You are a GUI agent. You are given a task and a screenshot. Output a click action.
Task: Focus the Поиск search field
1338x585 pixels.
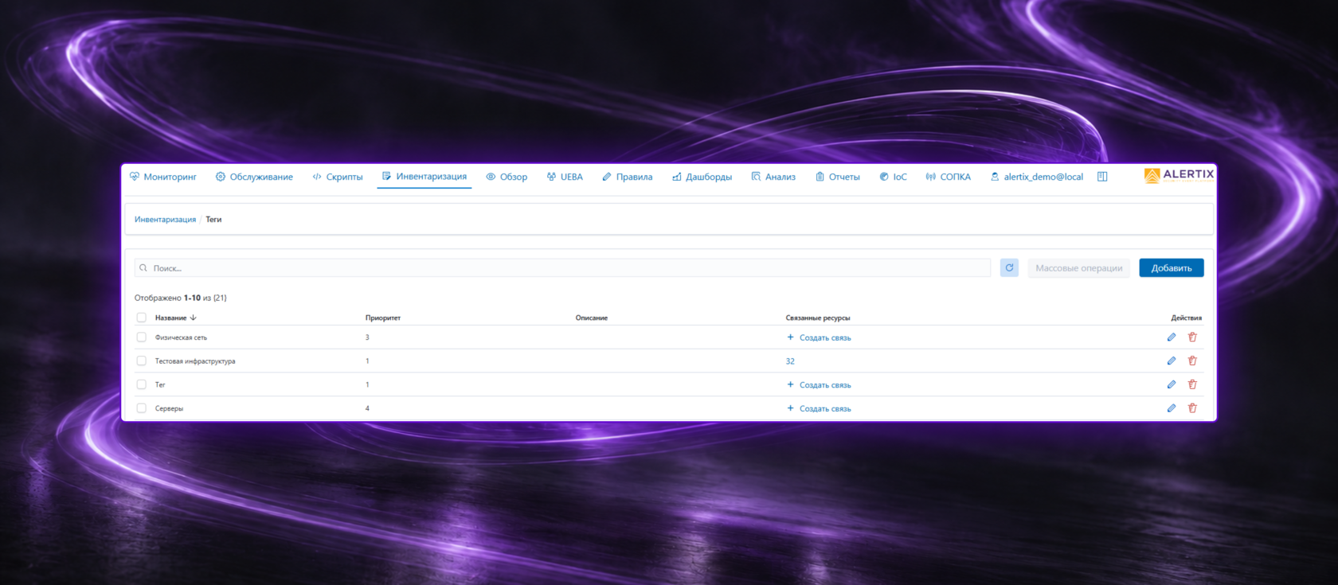[562, 268]
